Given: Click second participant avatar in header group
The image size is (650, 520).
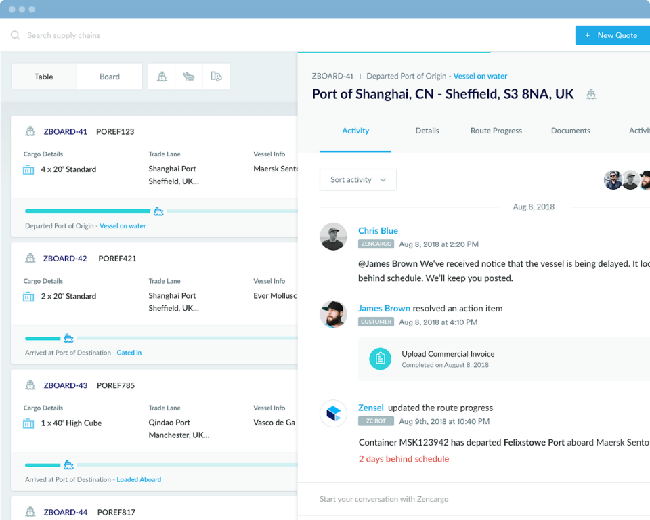Looking at the screenshot, I should [x=630, y=180].
